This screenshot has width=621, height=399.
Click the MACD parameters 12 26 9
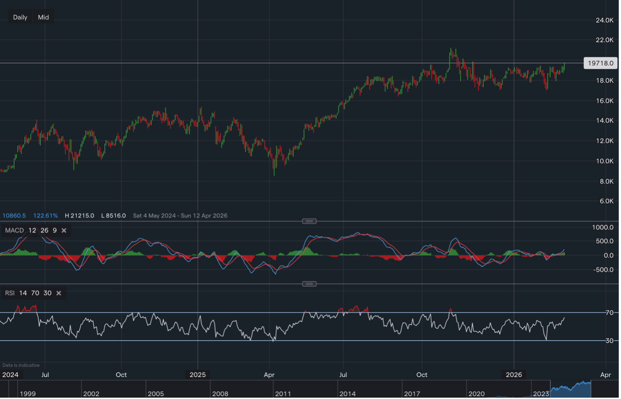tap(38, 230)
